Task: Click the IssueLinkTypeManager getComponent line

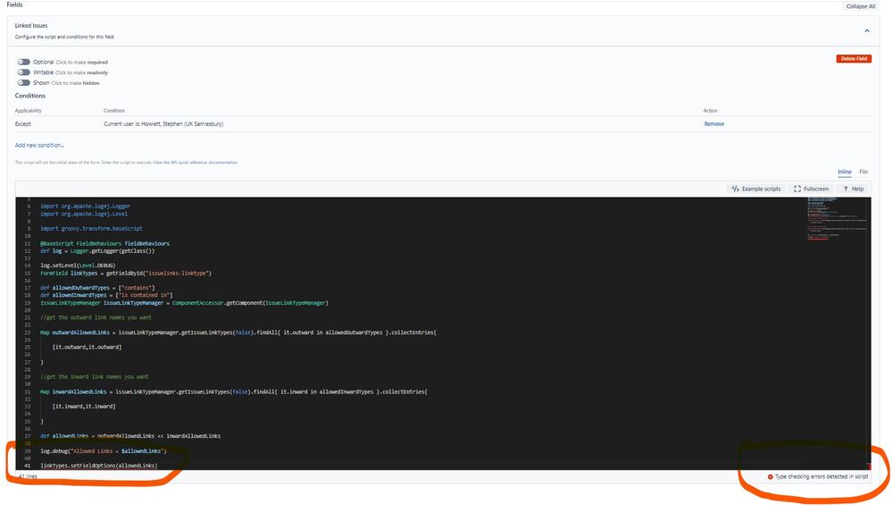Action: pos(184,303)
